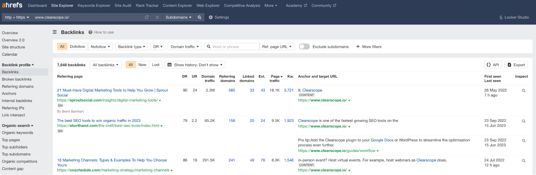The width and height of the screenshot is (536, 175).
Task: Clear the URL with the X icon
Action: coord(157,17)
